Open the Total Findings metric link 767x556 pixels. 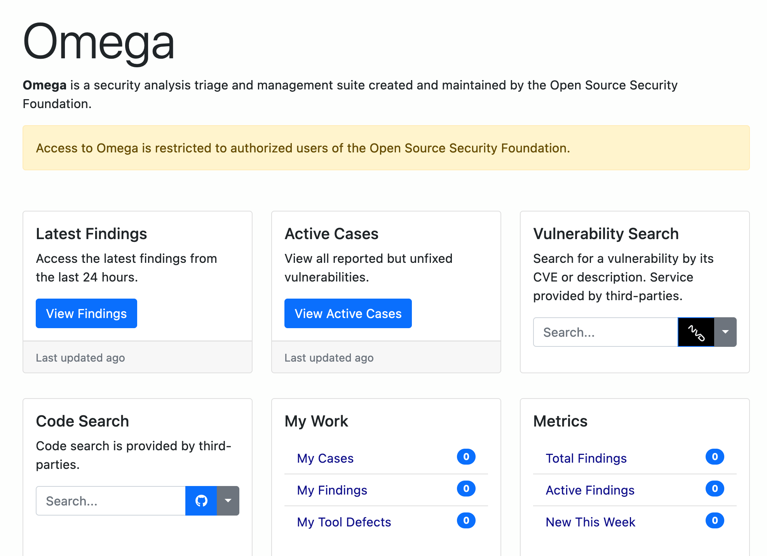point(586,458)
